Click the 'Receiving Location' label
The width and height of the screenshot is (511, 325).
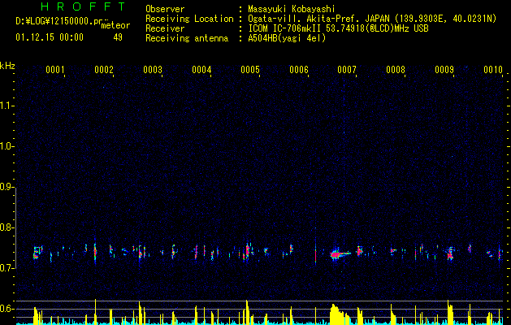pos(189,19)
